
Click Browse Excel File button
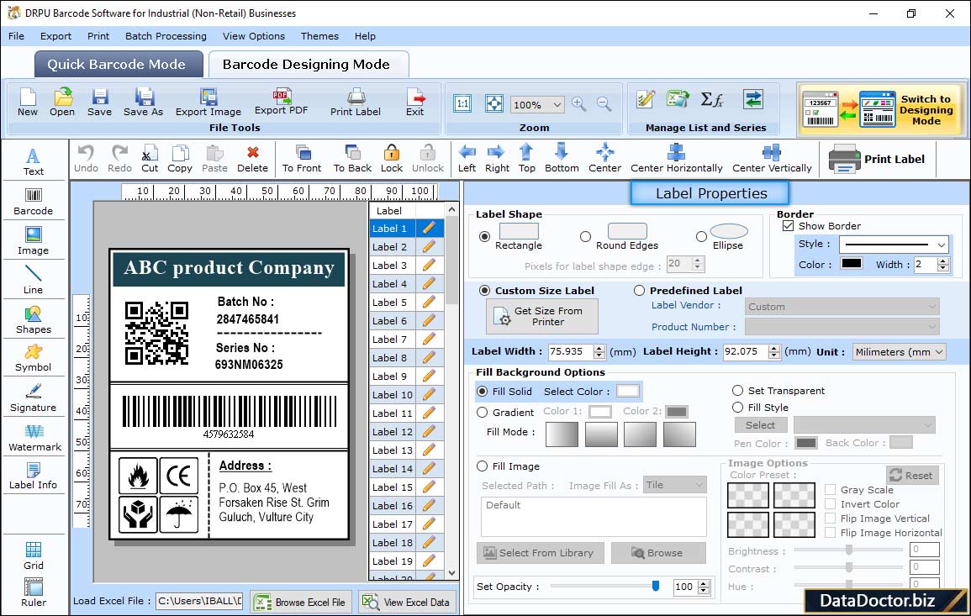coord(301,602)
